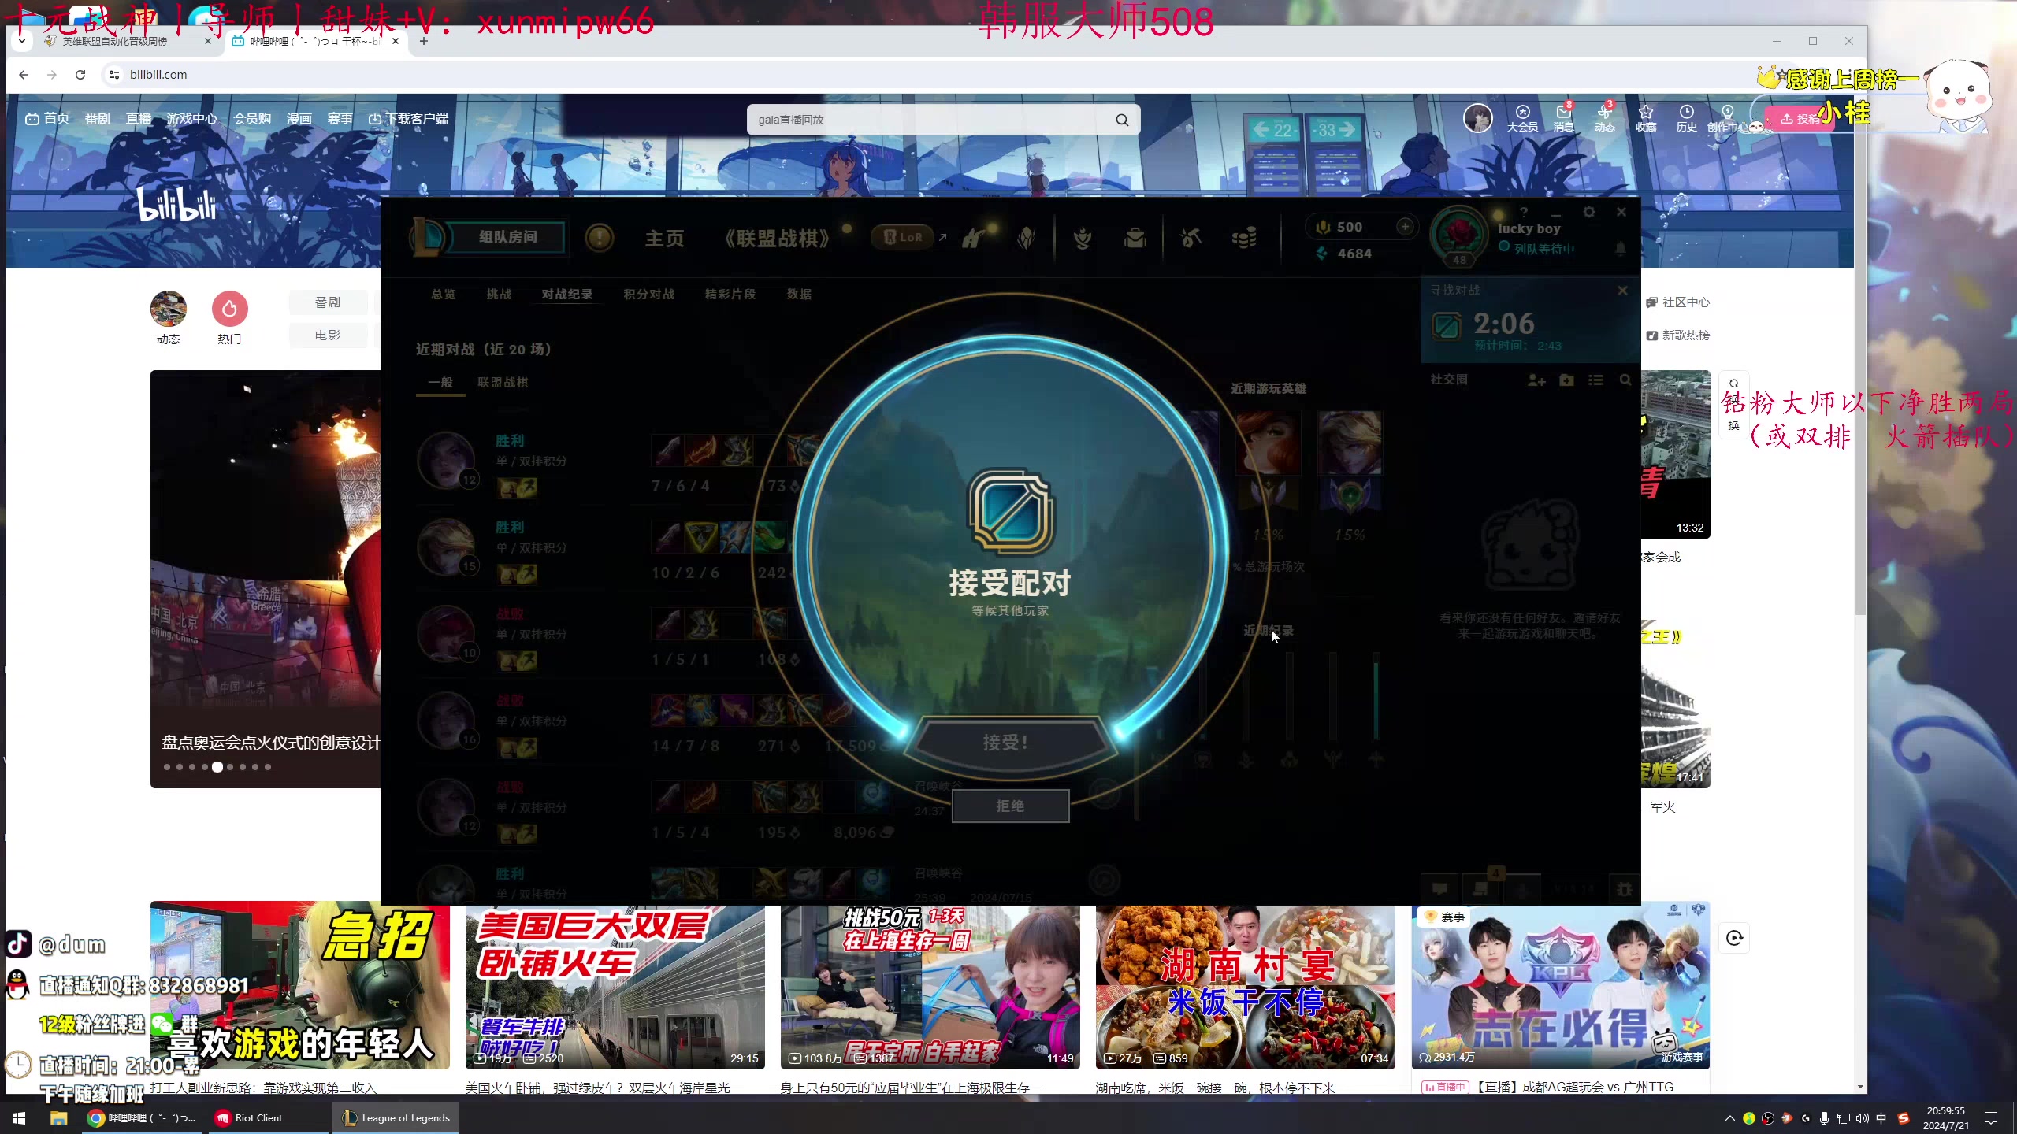Click search icon in 社交圈 panel
2017x1134 pixels.
[1625, 380]
